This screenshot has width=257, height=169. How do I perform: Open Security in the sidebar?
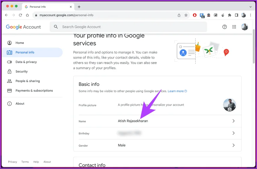(x=32, y=71)
